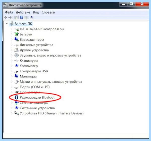Viewport: 151px width, 141px height.
Task: Expand the Системные устройства node
Action: (12, 108)
